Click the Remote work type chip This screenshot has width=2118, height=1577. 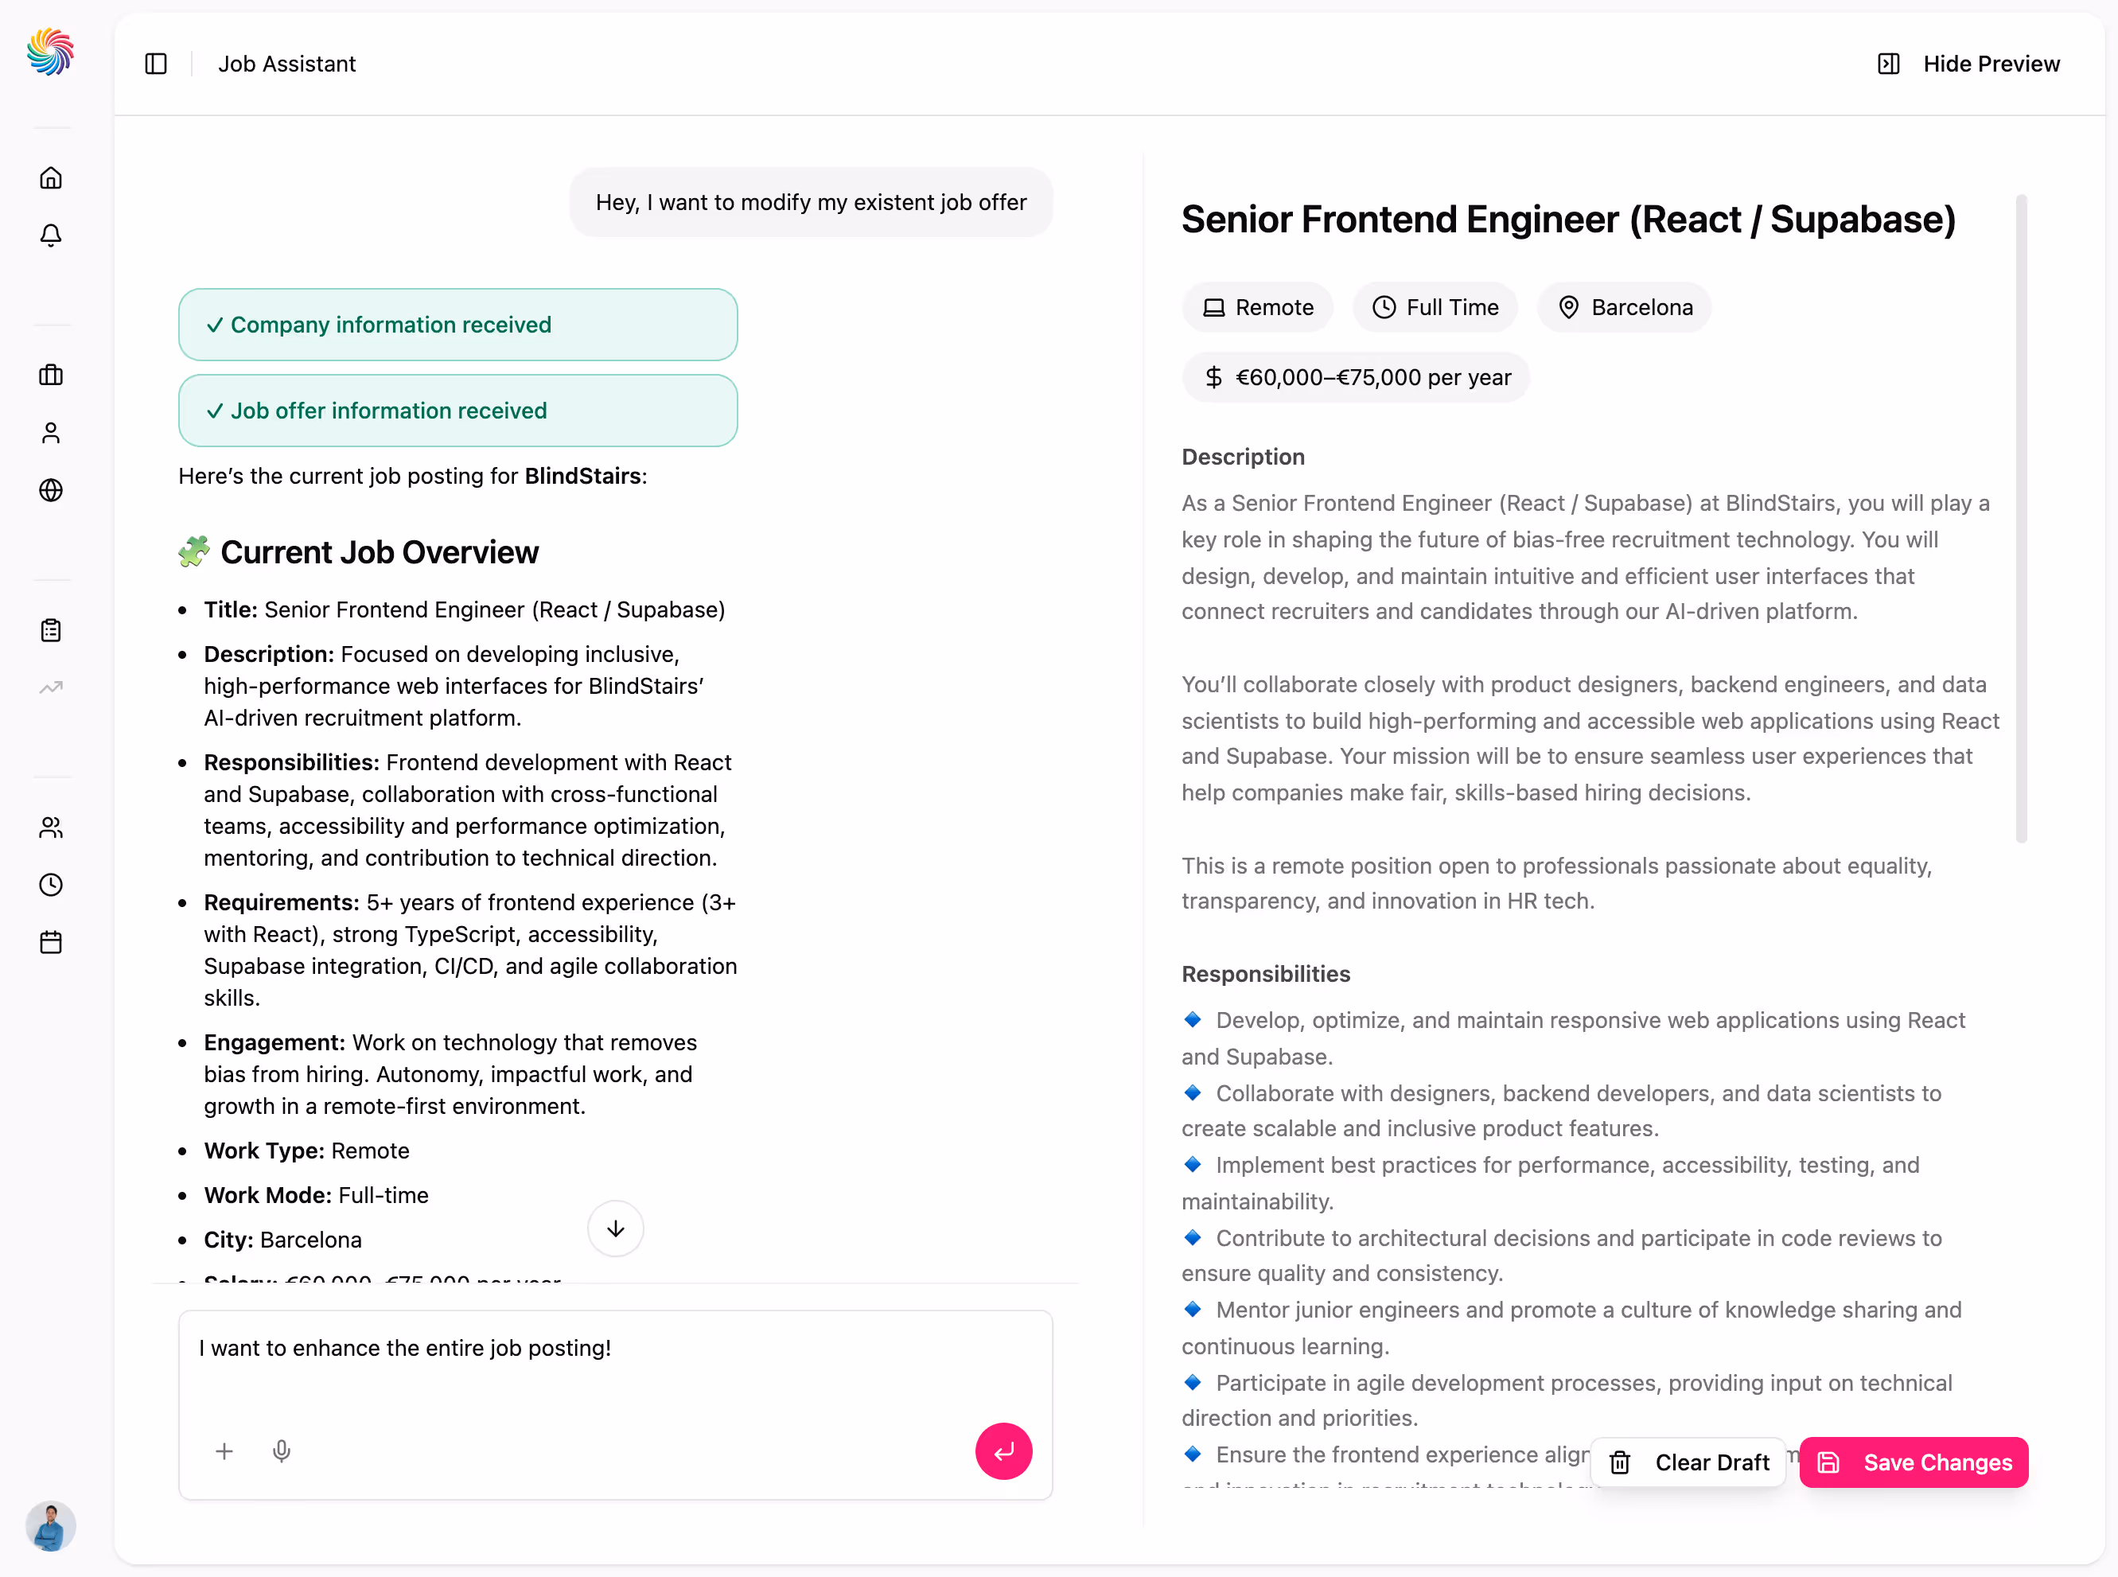pyautogui.click(x=1257, y=306)
